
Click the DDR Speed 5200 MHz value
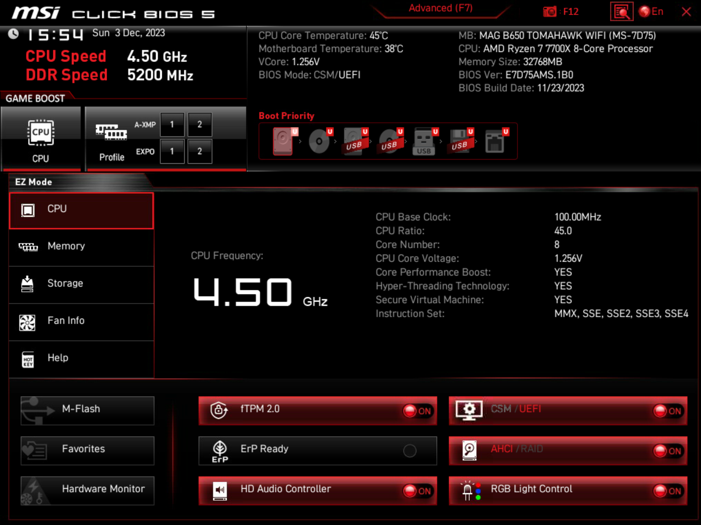point(160,75)
